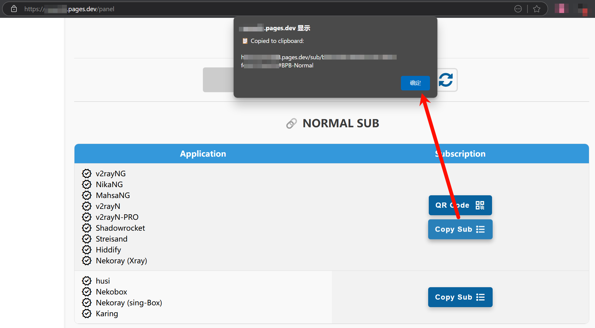Click the blue 确定 confirm button
Image resolution: width=595 pixels, height=328 pixels.
pos(415,83)
